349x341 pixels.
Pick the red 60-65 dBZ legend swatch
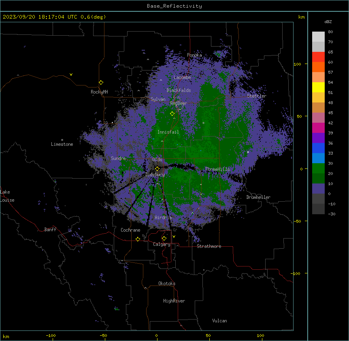[318, 57]
